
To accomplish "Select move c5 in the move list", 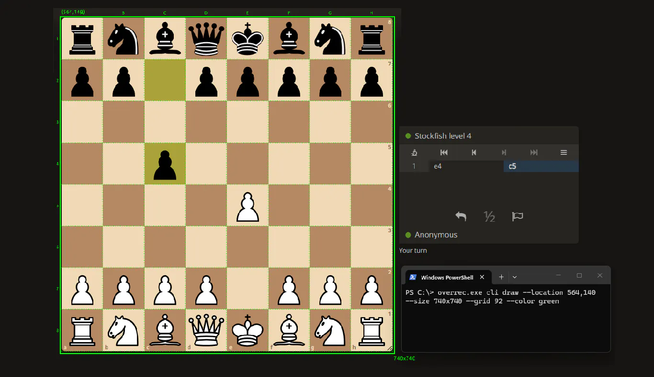I will (541, 166).
